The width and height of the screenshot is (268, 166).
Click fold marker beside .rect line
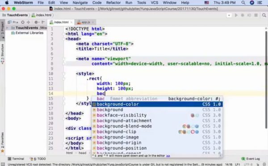(x=63, y=79)
